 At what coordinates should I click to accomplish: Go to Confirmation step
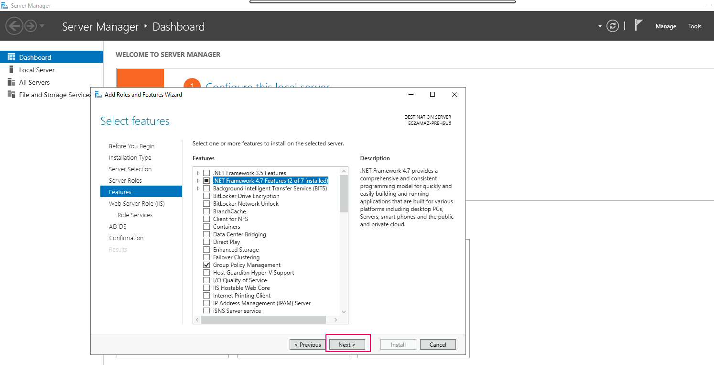point(126,238)
